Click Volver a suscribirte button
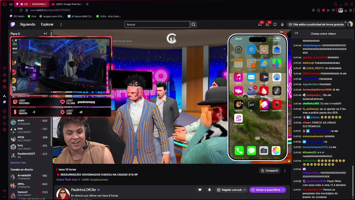Viewport: 355px width, 200px height. [268, 190]
